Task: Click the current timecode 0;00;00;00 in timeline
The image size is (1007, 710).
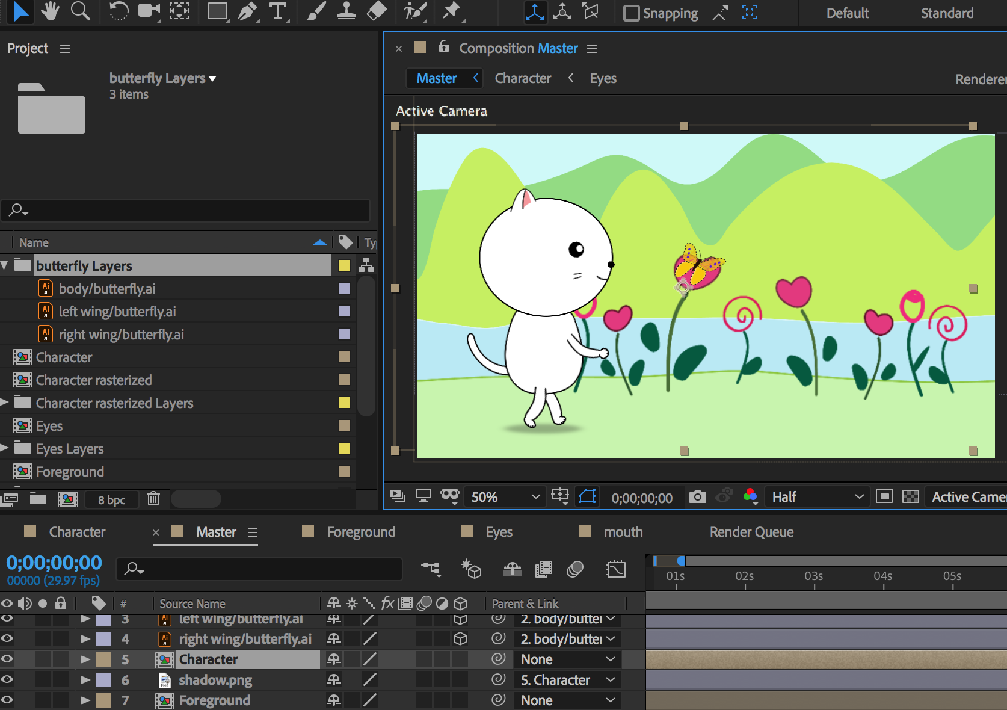Action: 54,563
